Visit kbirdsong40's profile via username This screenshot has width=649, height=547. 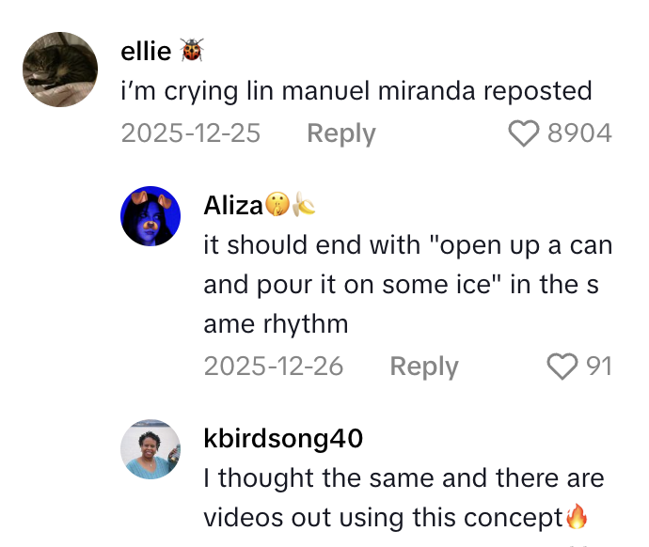click(x=283, y=439)
